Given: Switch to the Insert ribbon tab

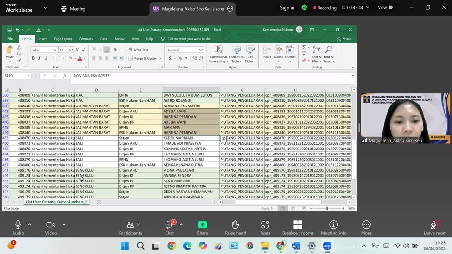Looking at the screenshot, I should pyautogui.click(x=43, y=39).
